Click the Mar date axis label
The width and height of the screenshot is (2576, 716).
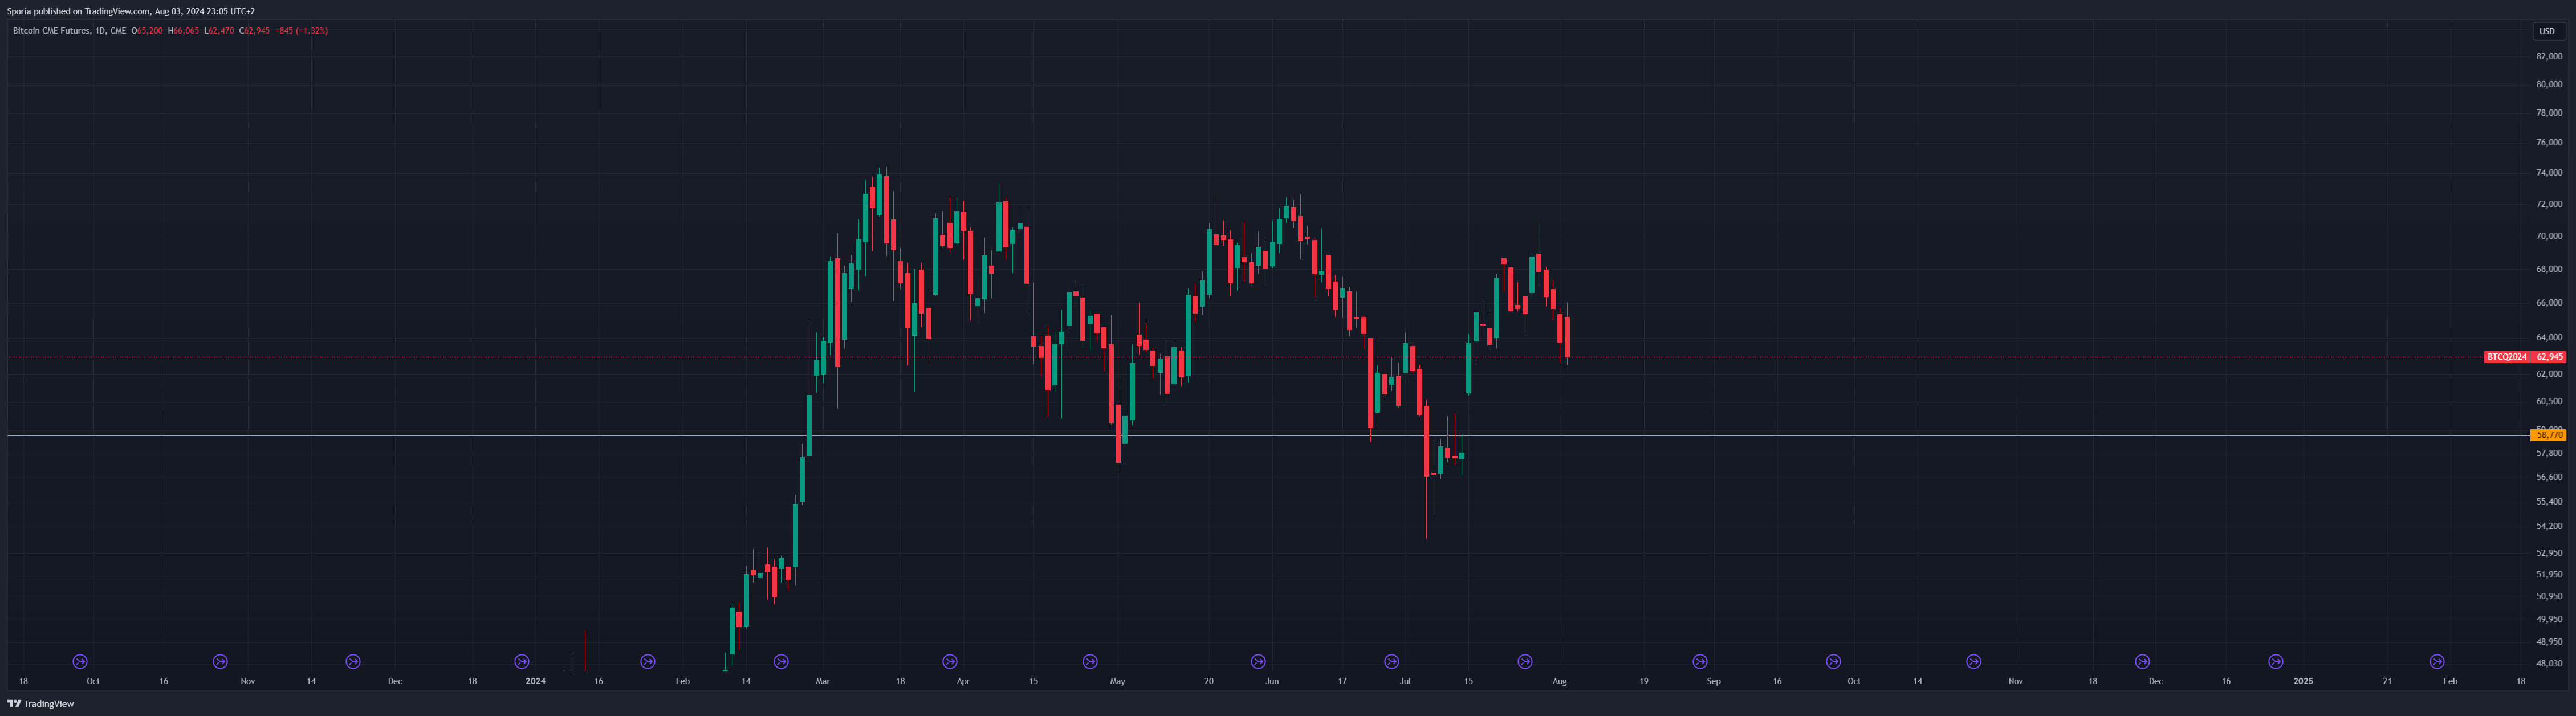822,681
